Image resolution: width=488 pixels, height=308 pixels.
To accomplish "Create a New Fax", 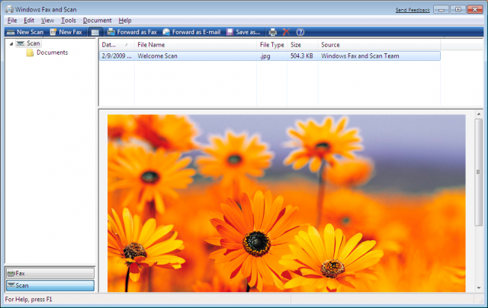I will click(x=66, y=32).
